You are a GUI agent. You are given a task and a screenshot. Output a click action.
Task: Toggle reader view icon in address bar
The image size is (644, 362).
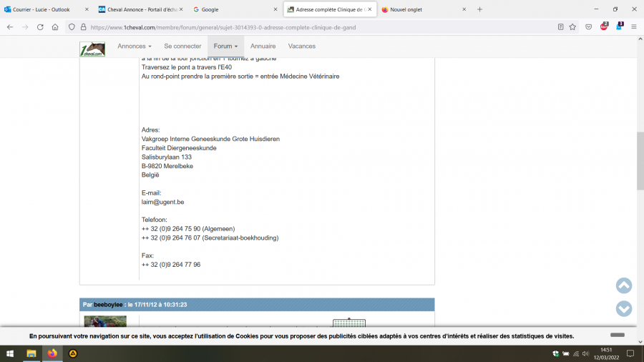[560, 27]
